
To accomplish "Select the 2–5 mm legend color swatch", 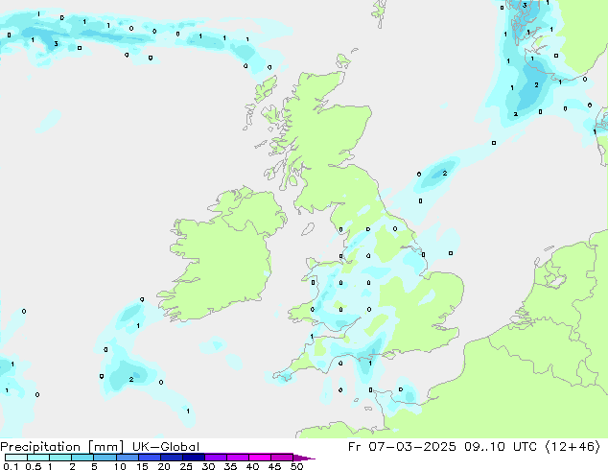I will 82,458.
